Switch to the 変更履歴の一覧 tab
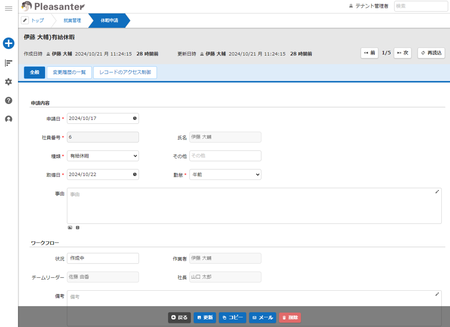 69,73
